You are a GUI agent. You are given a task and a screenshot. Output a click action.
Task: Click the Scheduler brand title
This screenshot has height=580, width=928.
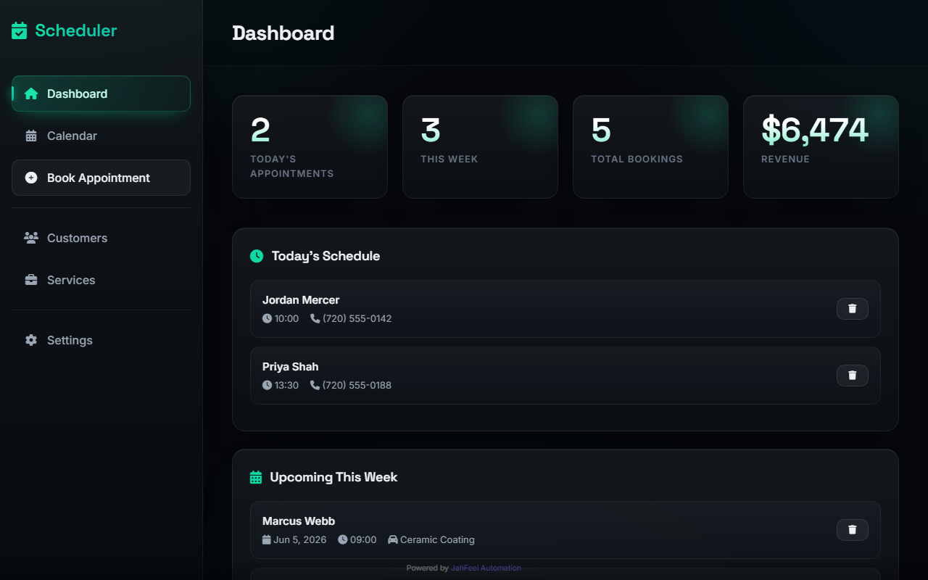(x=75, y=30)
